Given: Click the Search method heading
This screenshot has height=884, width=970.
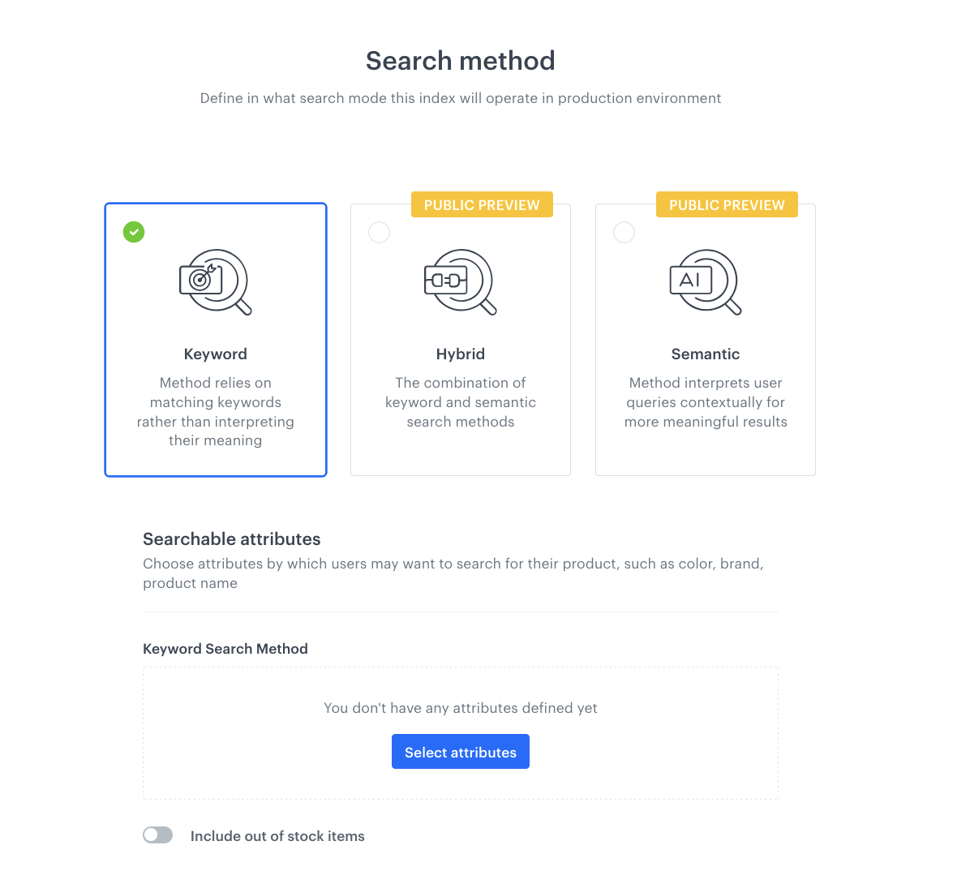Looking at the screenshot, I should coord(460,60).
